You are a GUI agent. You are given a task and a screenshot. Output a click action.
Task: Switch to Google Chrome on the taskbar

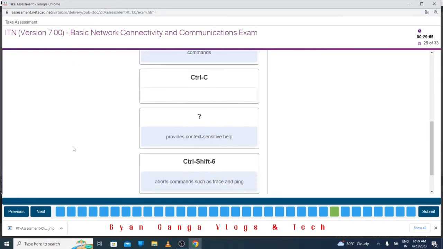pos(195,244)
